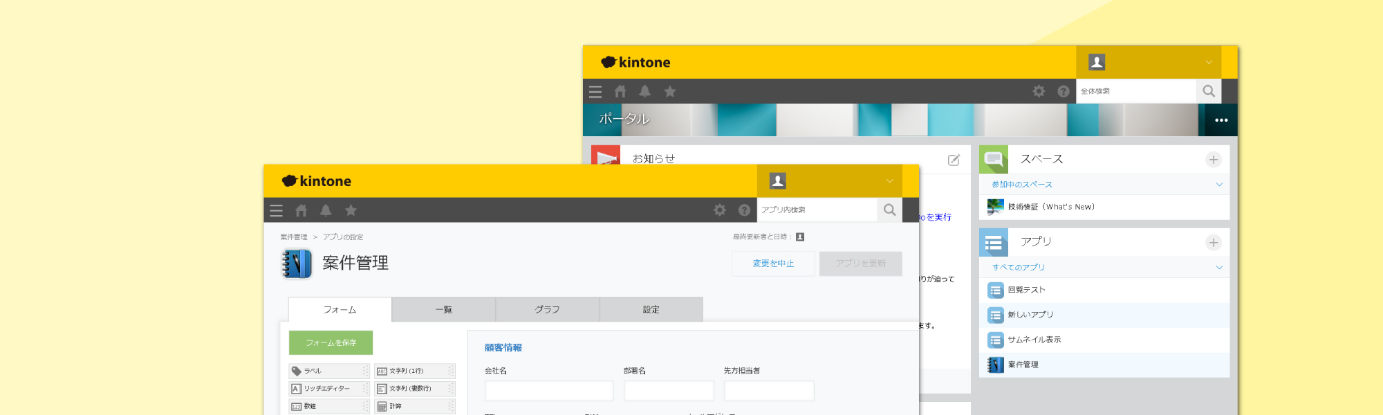The width and height of the screenshot is (1383, 415).
Task: Switch to the グラフ tab
Action: pos(548,310)
